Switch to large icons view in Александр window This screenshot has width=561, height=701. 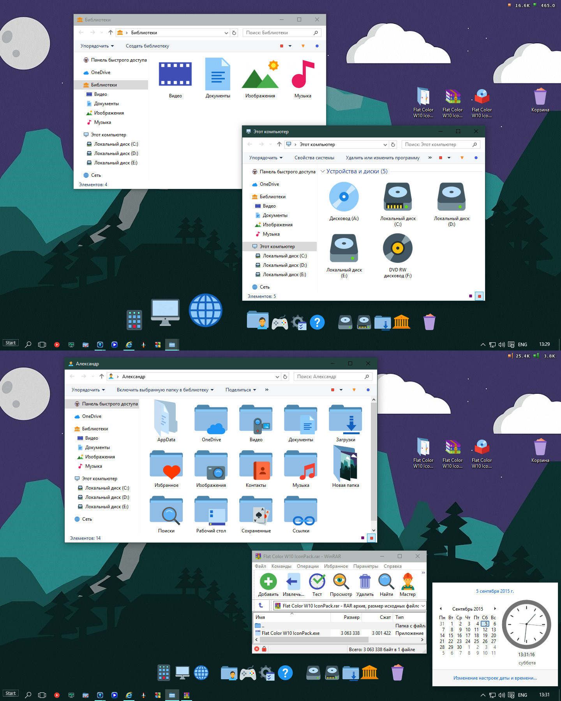[371, 538]
